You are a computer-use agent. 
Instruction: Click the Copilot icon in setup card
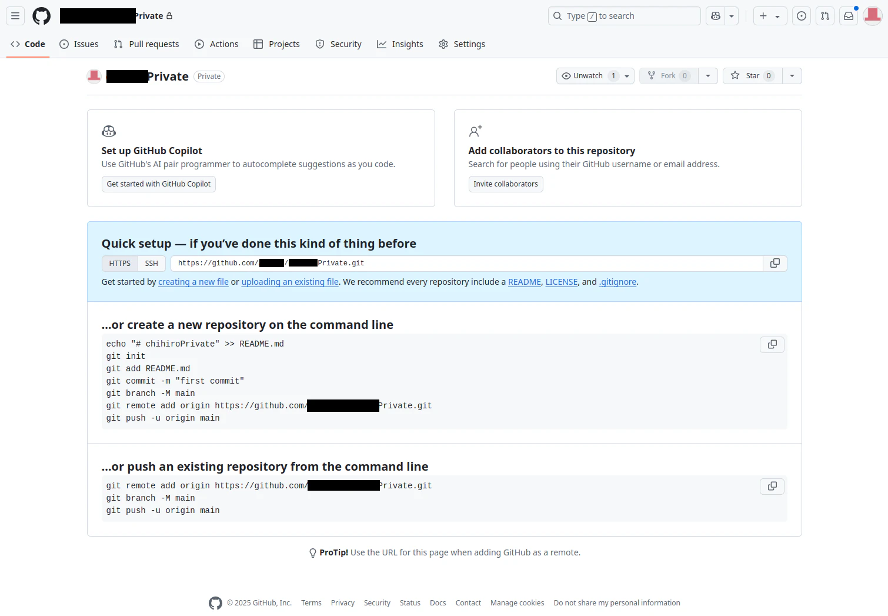[109, 131]
